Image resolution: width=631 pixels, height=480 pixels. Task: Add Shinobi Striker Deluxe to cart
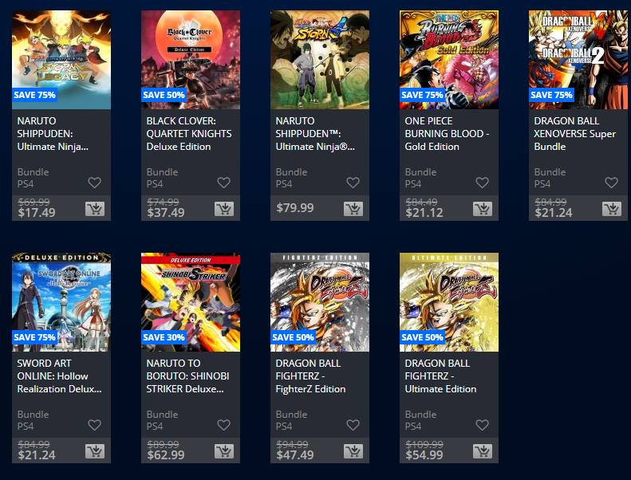pos(224,451)
